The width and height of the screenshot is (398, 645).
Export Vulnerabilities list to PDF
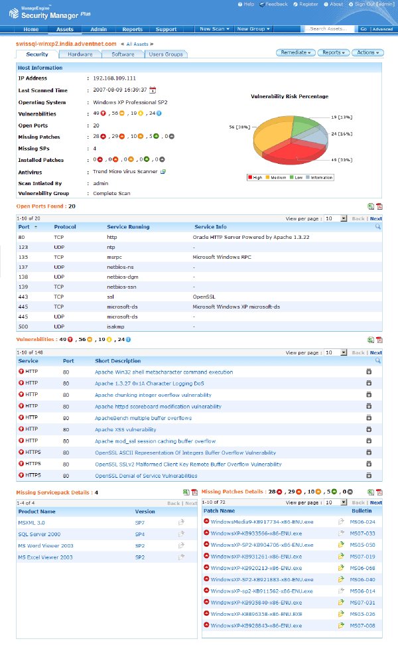[379, 340]
